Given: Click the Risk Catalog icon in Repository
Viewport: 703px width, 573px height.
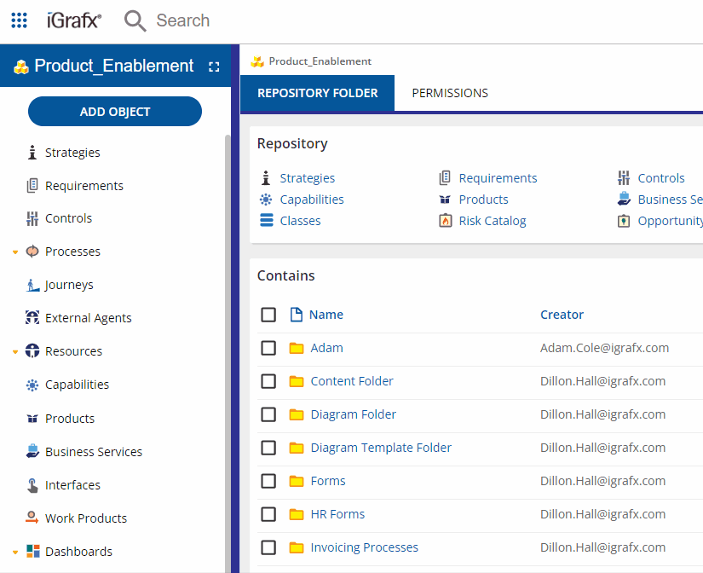Looking at the screenshot, I should 445,221.
